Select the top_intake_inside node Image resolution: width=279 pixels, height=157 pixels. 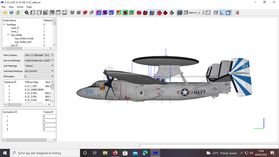24,39
